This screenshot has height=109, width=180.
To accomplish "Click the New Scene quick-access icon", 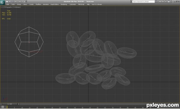I will (x=7, y=1).
